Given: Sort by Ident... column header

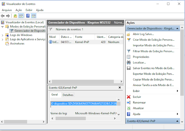Looking at the screenshot, I should pos(101,37).
